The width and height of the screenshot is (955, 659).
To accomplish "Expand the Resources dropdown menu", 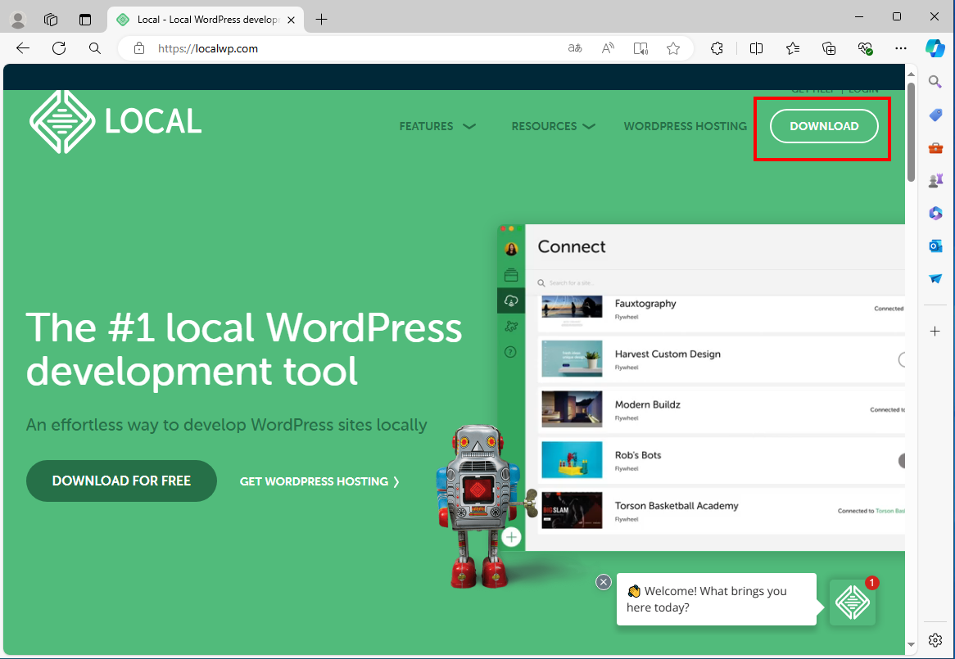I will [553, 126].
